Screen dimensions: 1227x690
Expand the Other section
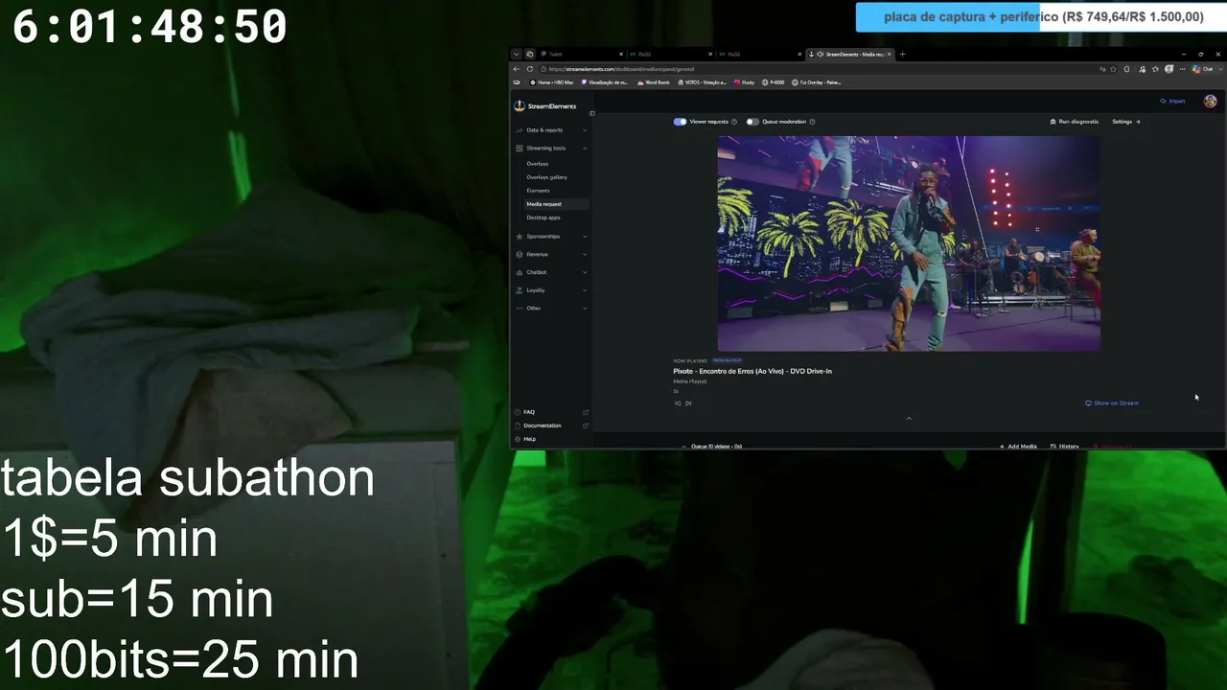pos(551,308)
